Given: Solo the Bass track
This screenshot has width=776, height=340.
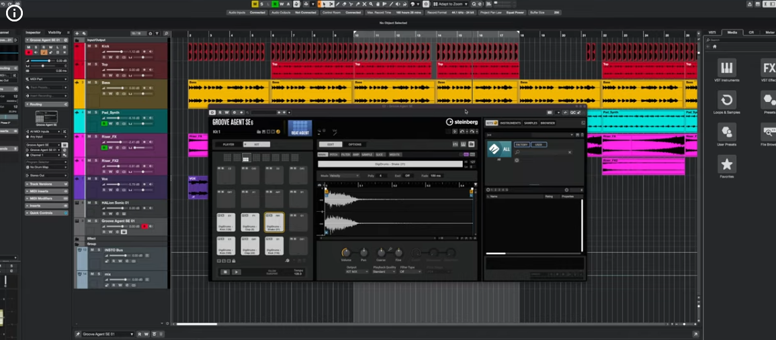Looking at the screenshot, I should pyautogui.click(x=95, y=82).
